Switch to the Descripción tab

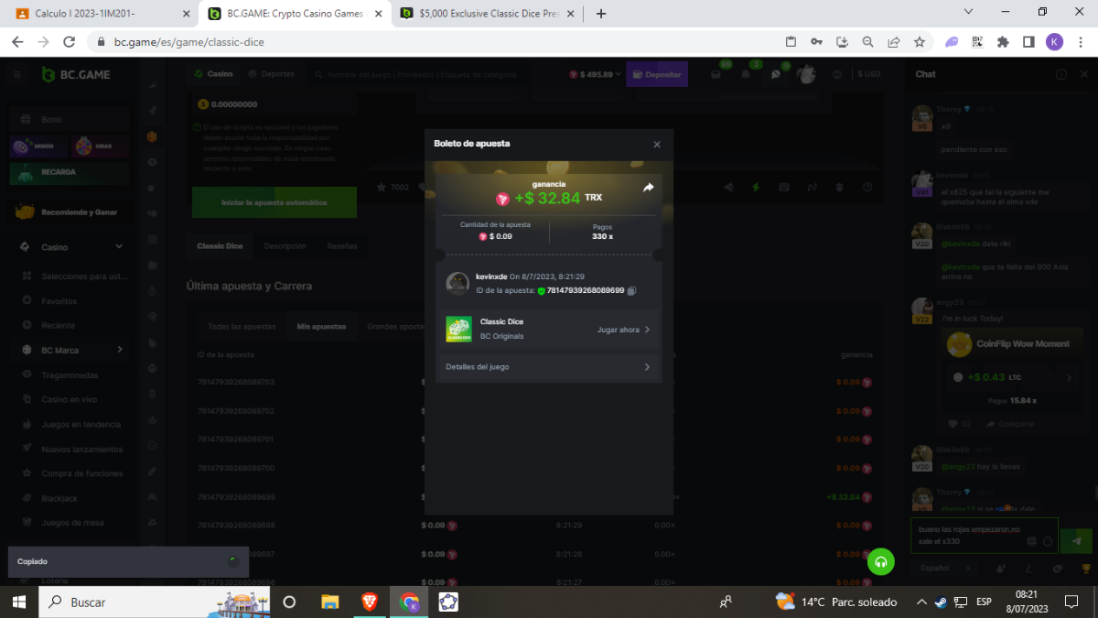pos(285,246)
